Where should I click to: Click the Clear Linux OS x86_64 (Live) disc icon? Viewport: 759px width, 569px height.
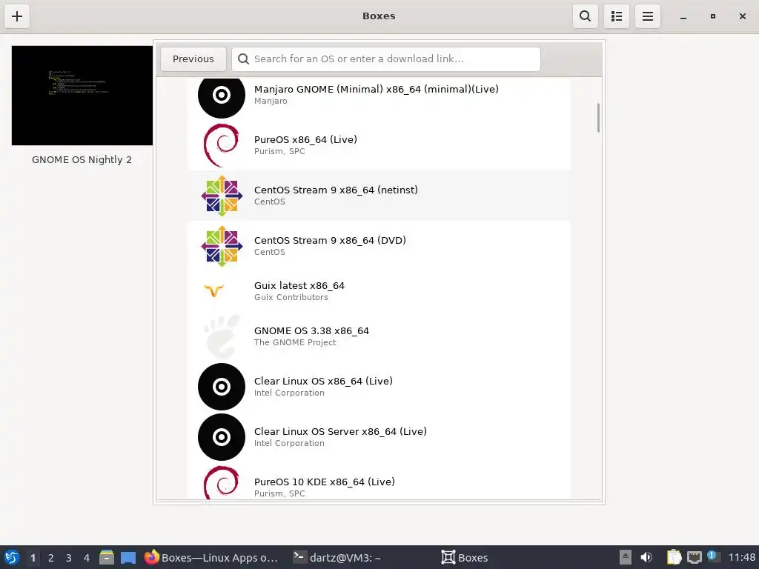[222, 387]
